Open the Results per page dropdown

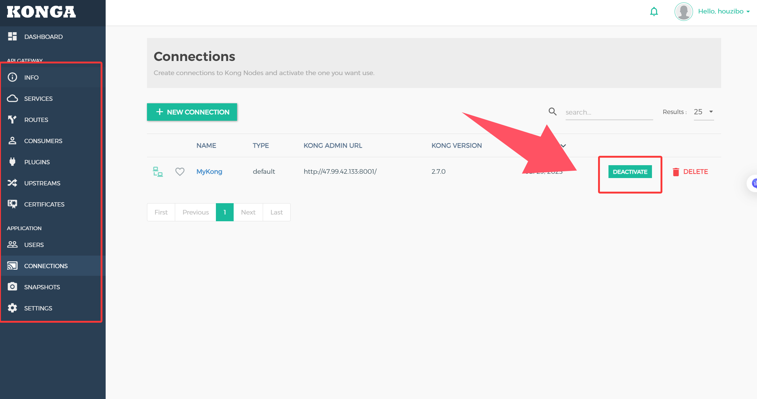click(x=703, y=112)
